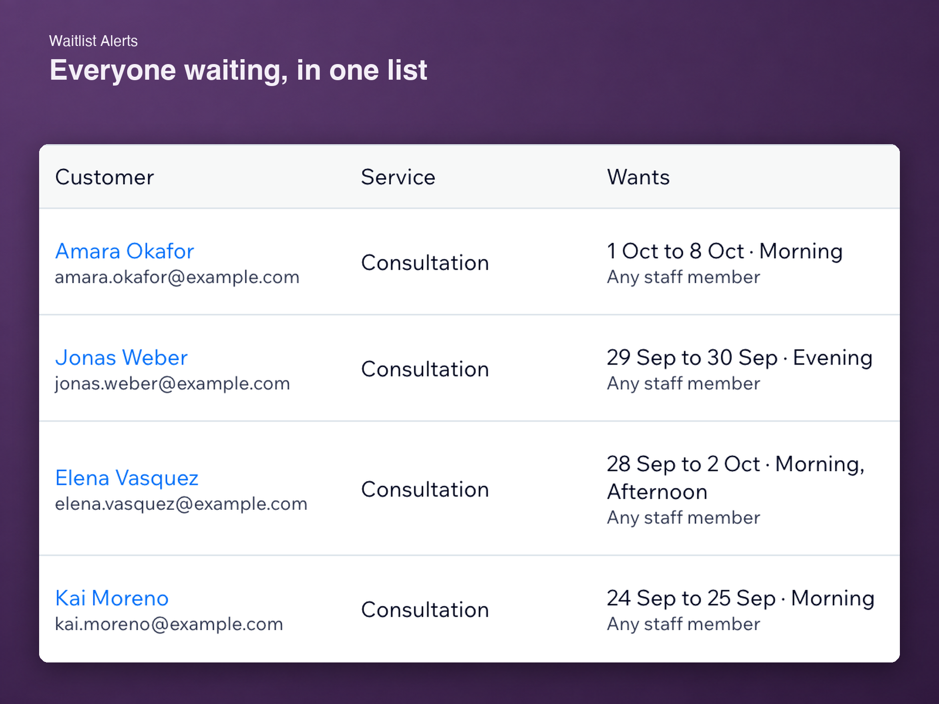
Task: Open Jonas Weber's customer profile link
Action: [x=121, y=358]
